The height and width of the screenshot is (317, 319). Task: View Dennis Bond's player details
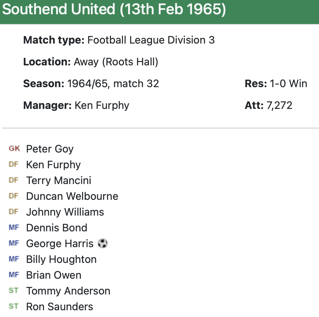[57, 228]
